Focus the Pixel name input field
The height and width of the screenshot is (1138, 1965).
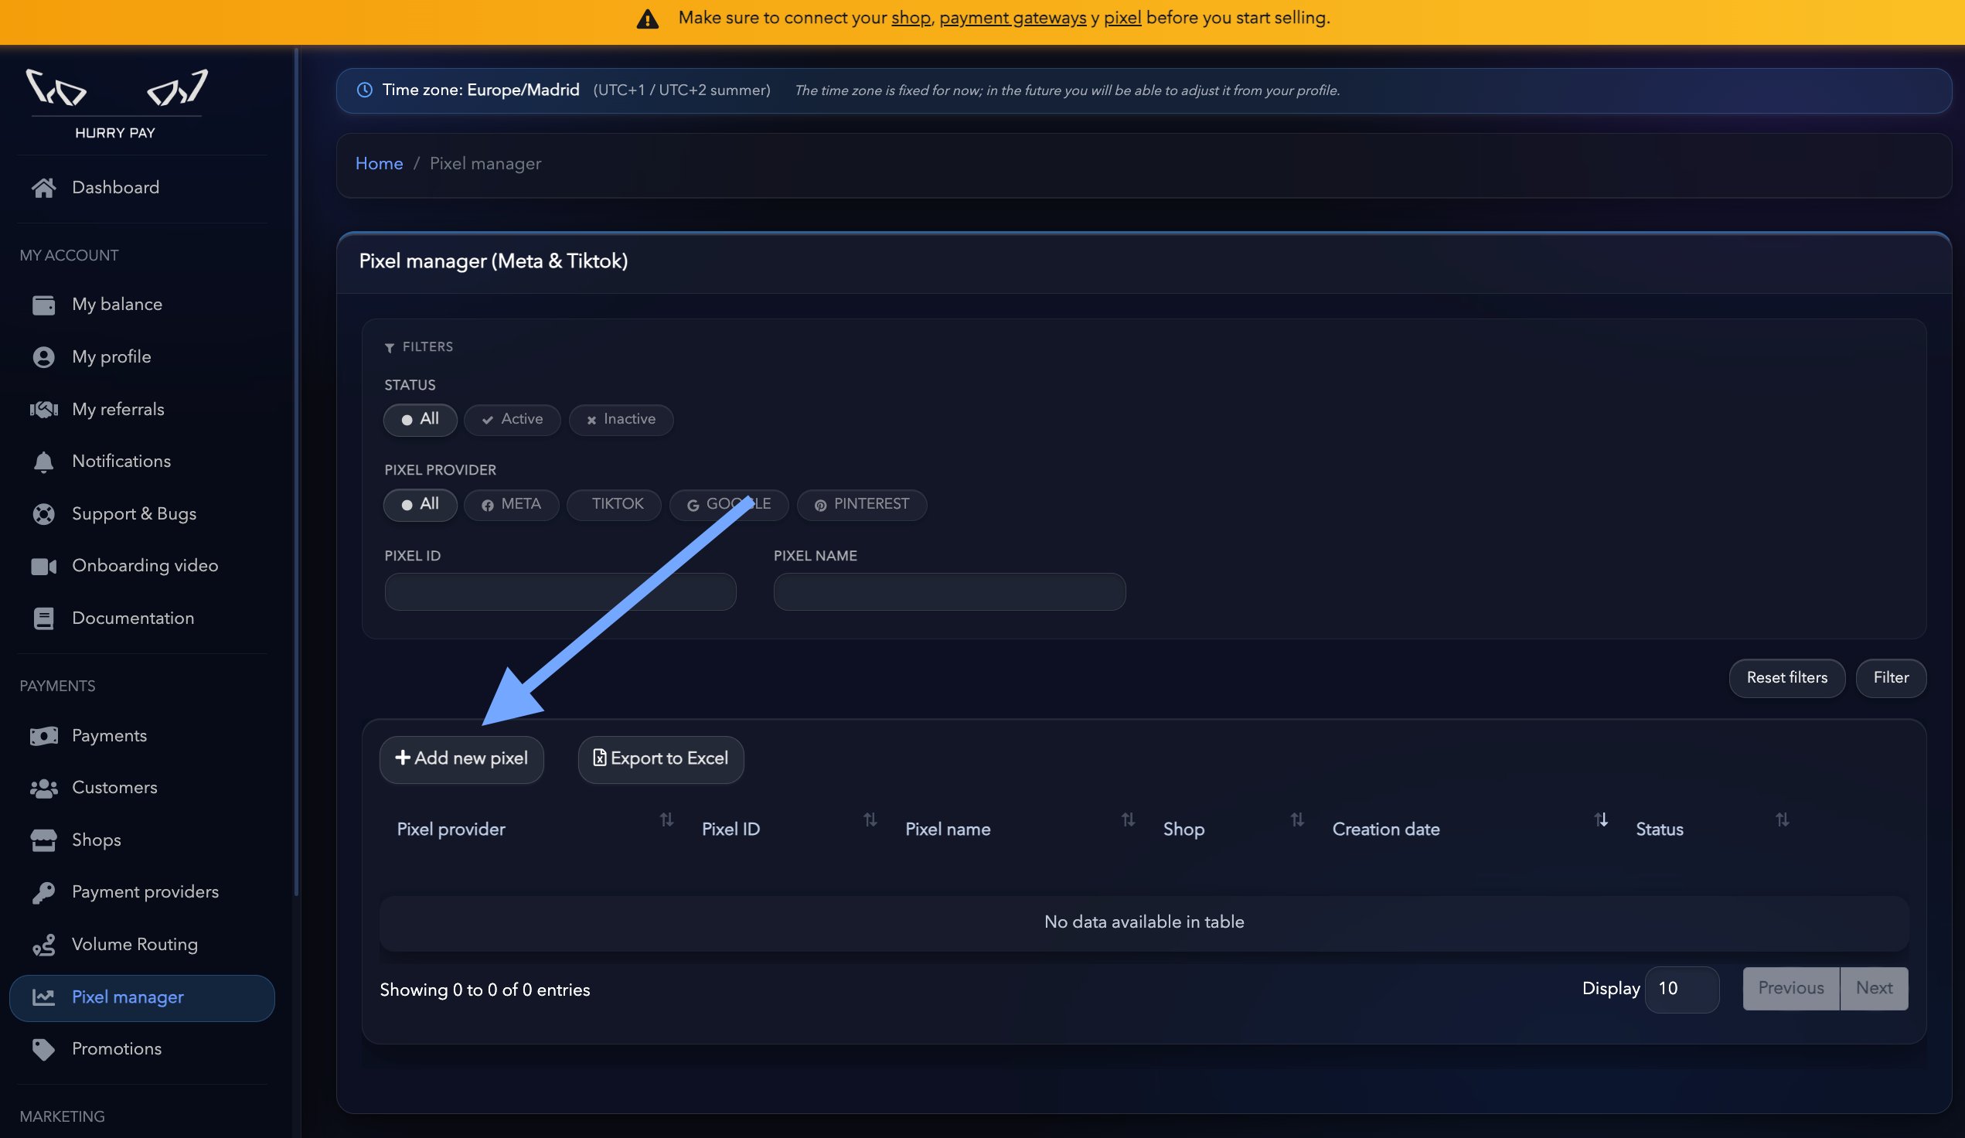click(949, 592)
